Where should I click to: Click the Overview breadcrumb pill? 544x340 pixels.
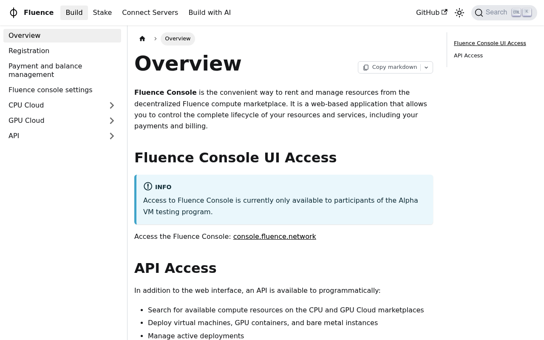(178, 39)
